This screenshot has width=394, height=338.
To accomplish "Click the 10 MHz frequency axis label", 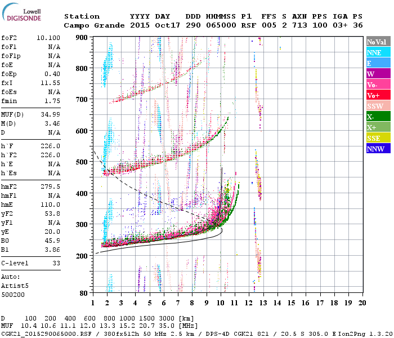I will tap(221, 303).
